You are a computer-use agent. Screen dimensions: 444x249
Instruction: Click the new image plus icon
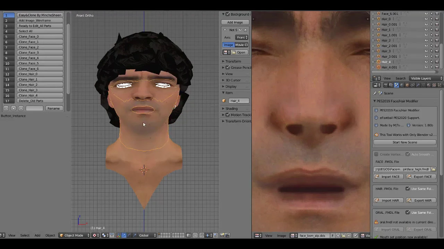(x=338, y=236)
